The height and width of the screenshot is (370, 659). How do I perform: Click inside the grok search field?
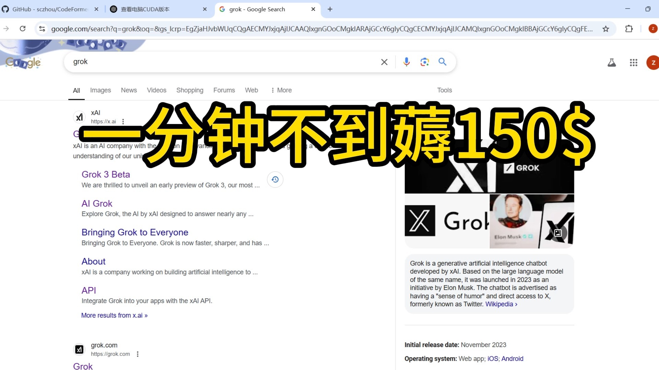pos(223,62)
